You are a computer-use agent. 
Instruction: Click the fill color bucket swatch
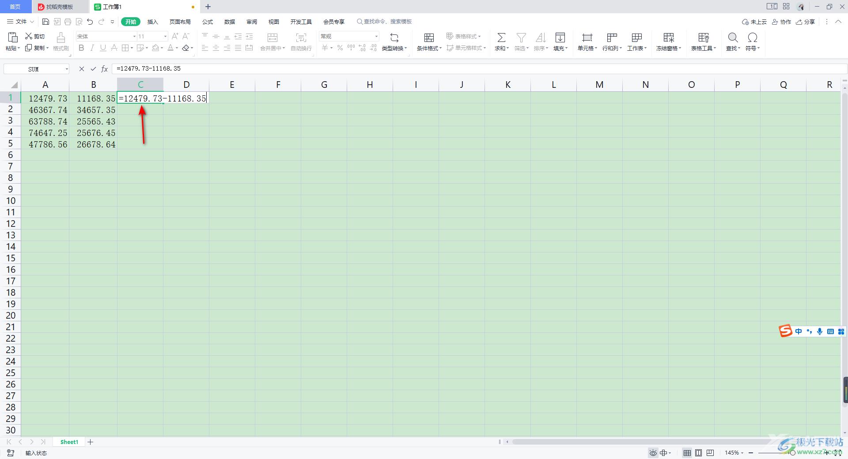(155, 48)
